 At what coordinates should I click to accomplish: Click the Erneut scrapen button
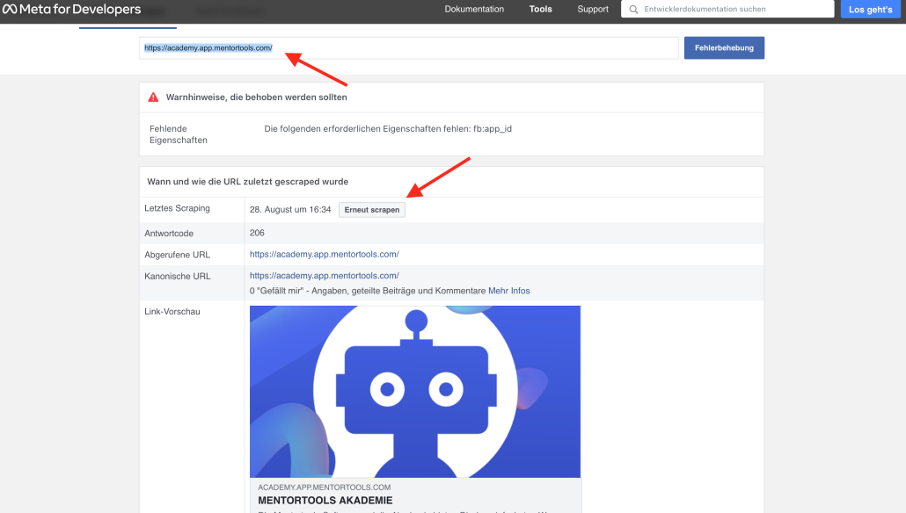(371, 209)
